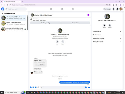
Task: Open File Explorer from the taskbar
Action: pos(31,92)
